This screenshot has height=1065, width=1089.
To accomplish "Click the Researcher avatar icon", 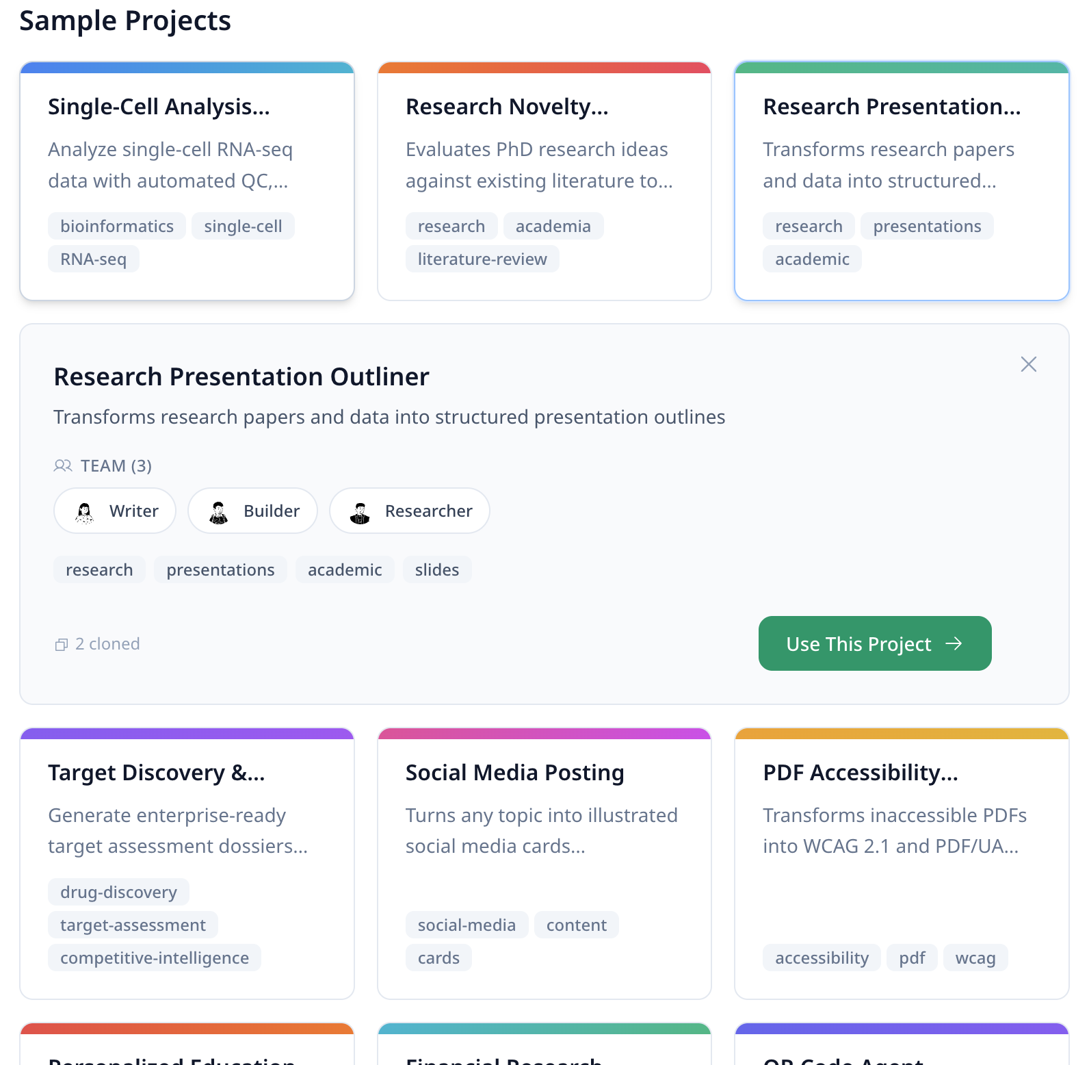I will (360, 512).
